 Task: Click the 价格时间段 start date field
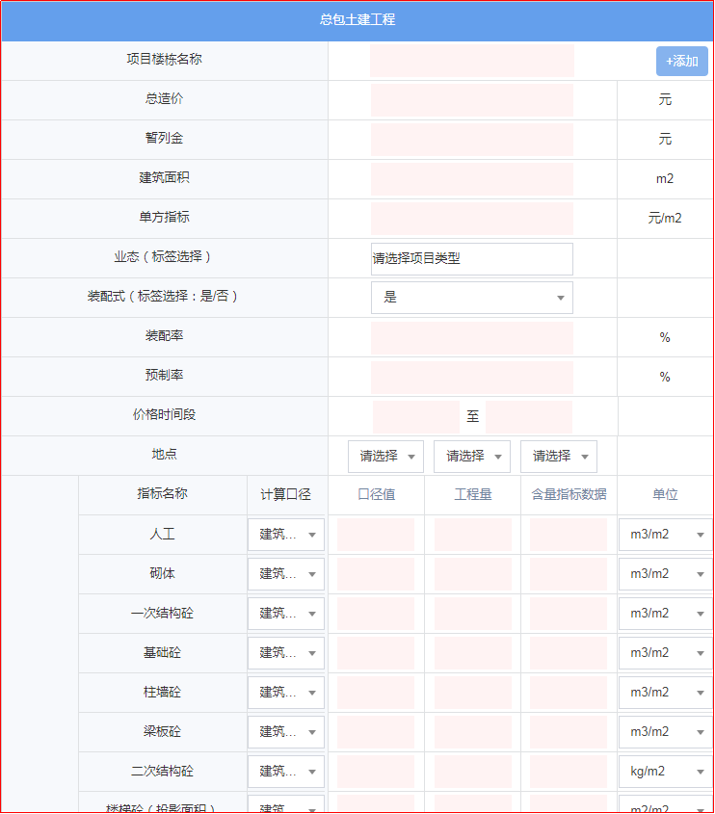click(x=415, y=417)
